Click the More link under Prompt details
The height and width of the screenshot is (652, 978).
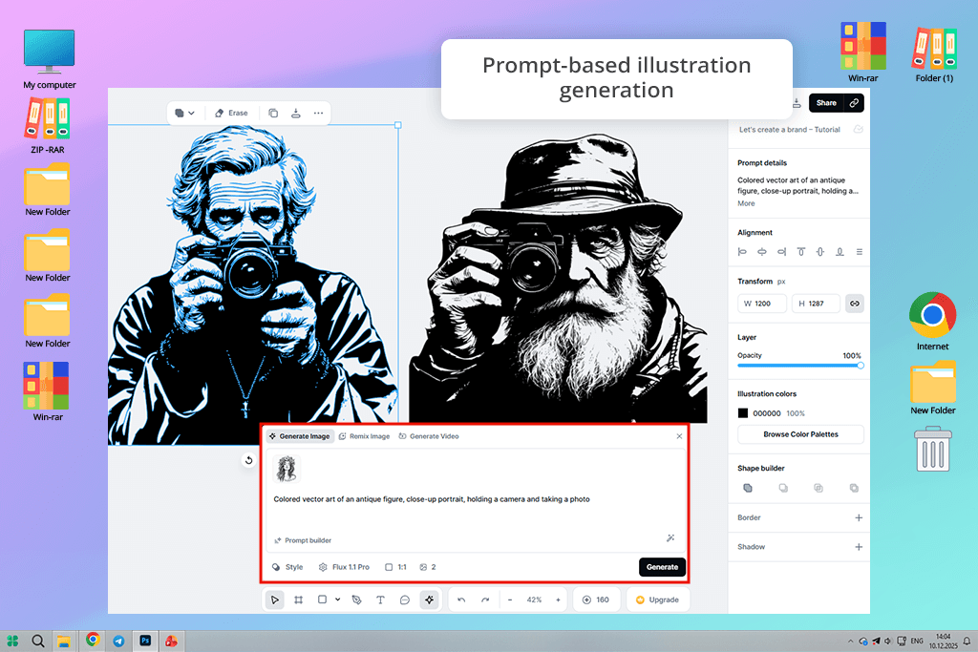point(746,203)
